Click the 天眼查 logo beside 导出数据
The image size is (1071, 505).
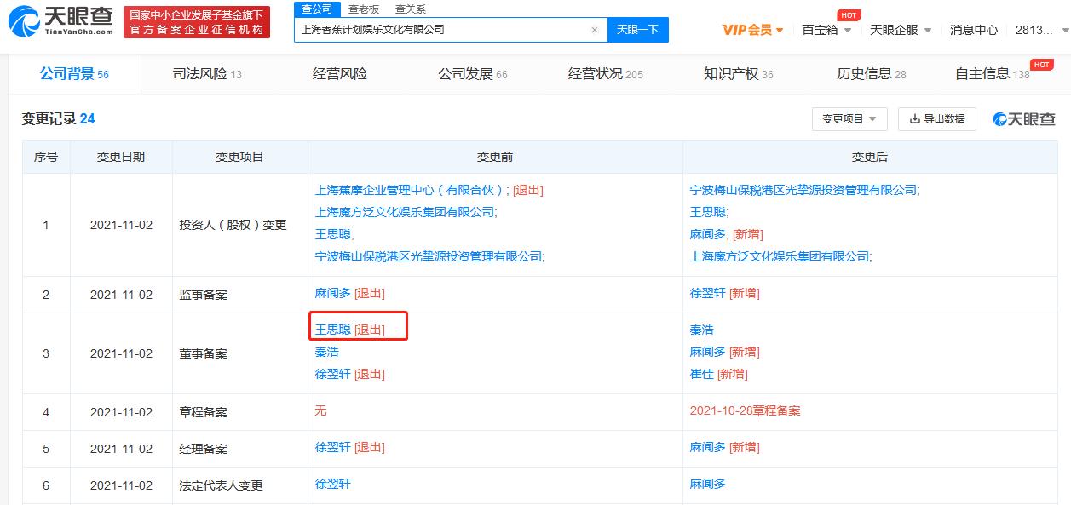1023,119
